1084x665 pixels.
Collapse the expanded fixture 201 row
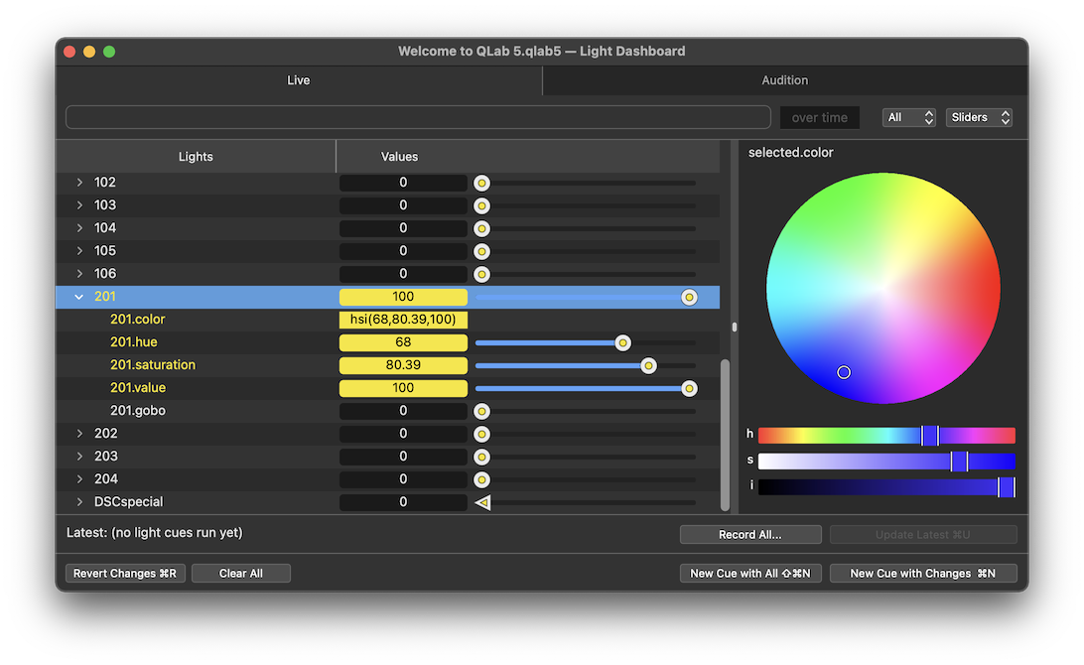click(78, 296)
